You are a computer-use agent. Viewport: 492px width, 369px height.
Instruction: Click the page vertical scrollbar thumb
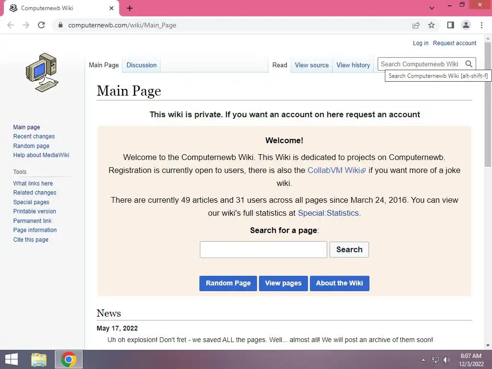tap(488, 104)
